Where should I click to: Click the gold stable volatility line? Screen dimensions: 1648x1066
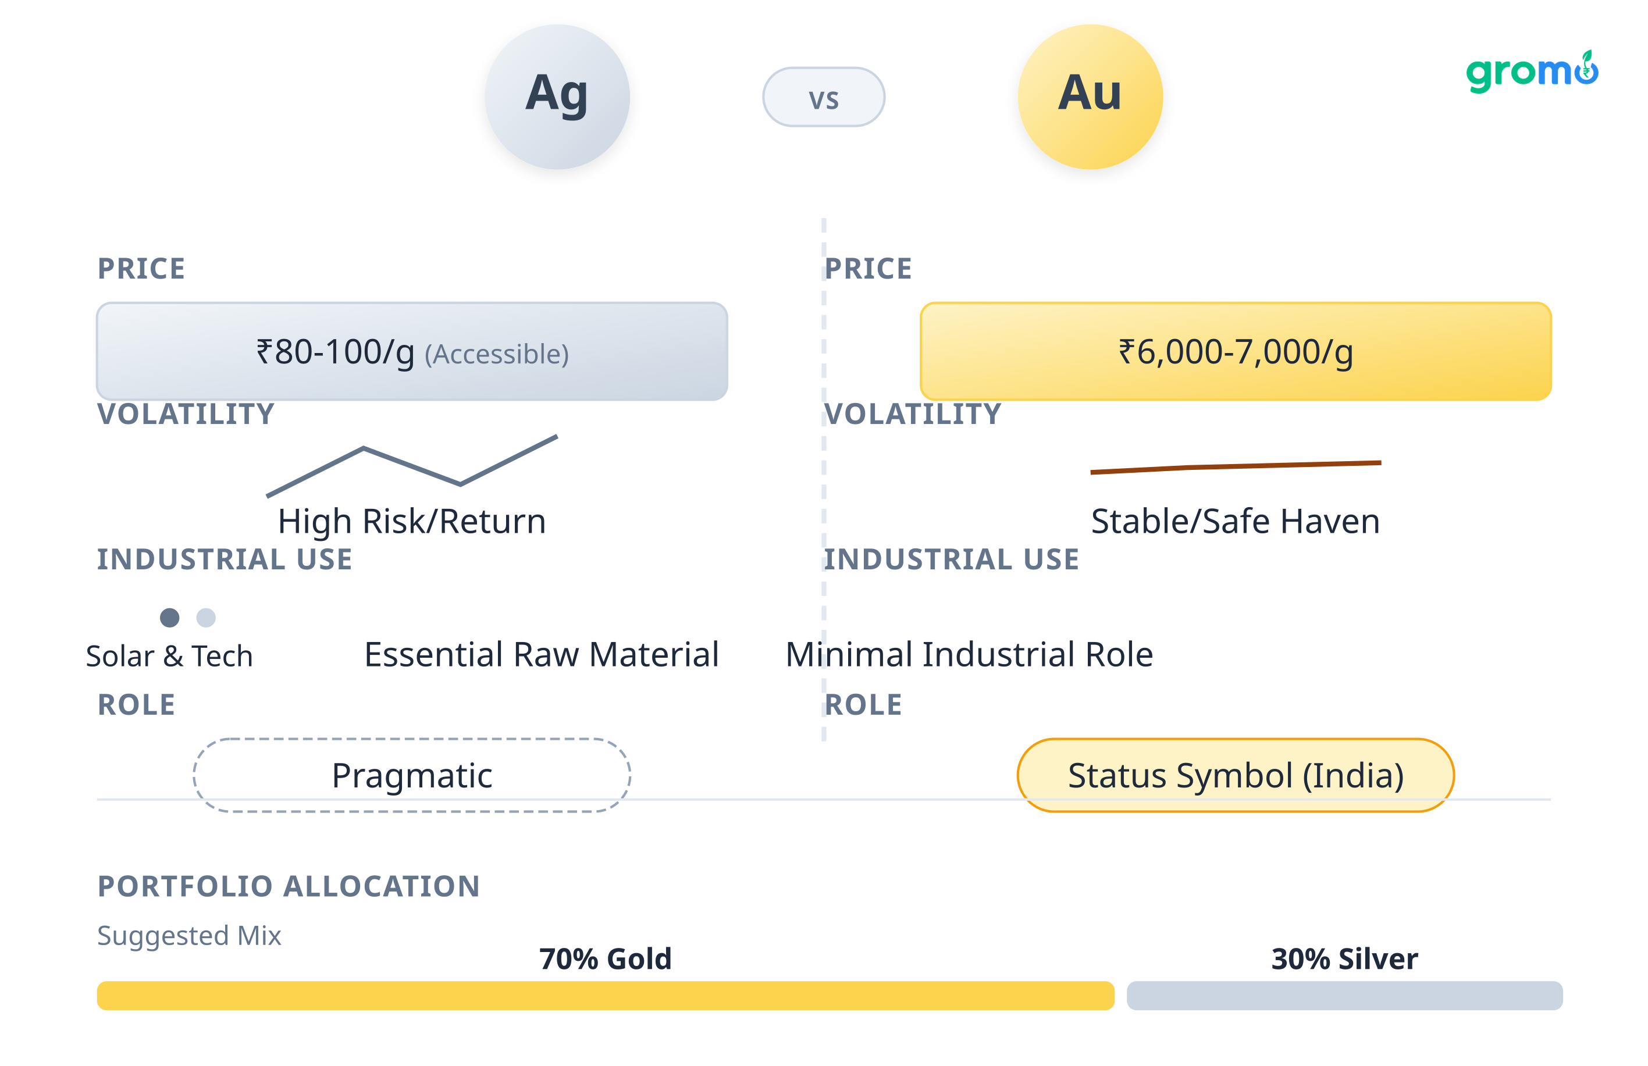tap(1236, 466)
